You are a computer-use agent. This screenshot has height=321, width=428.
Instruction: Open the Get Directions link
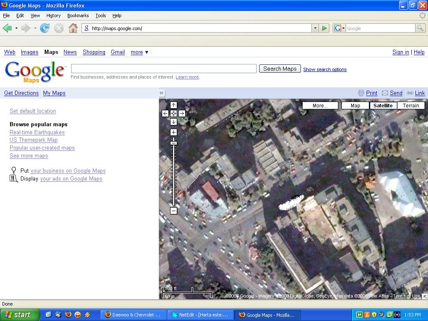(x=21, y=93)
